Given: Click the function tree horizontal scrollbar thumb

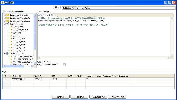Looking at the screenshot, I should [15, 66].
